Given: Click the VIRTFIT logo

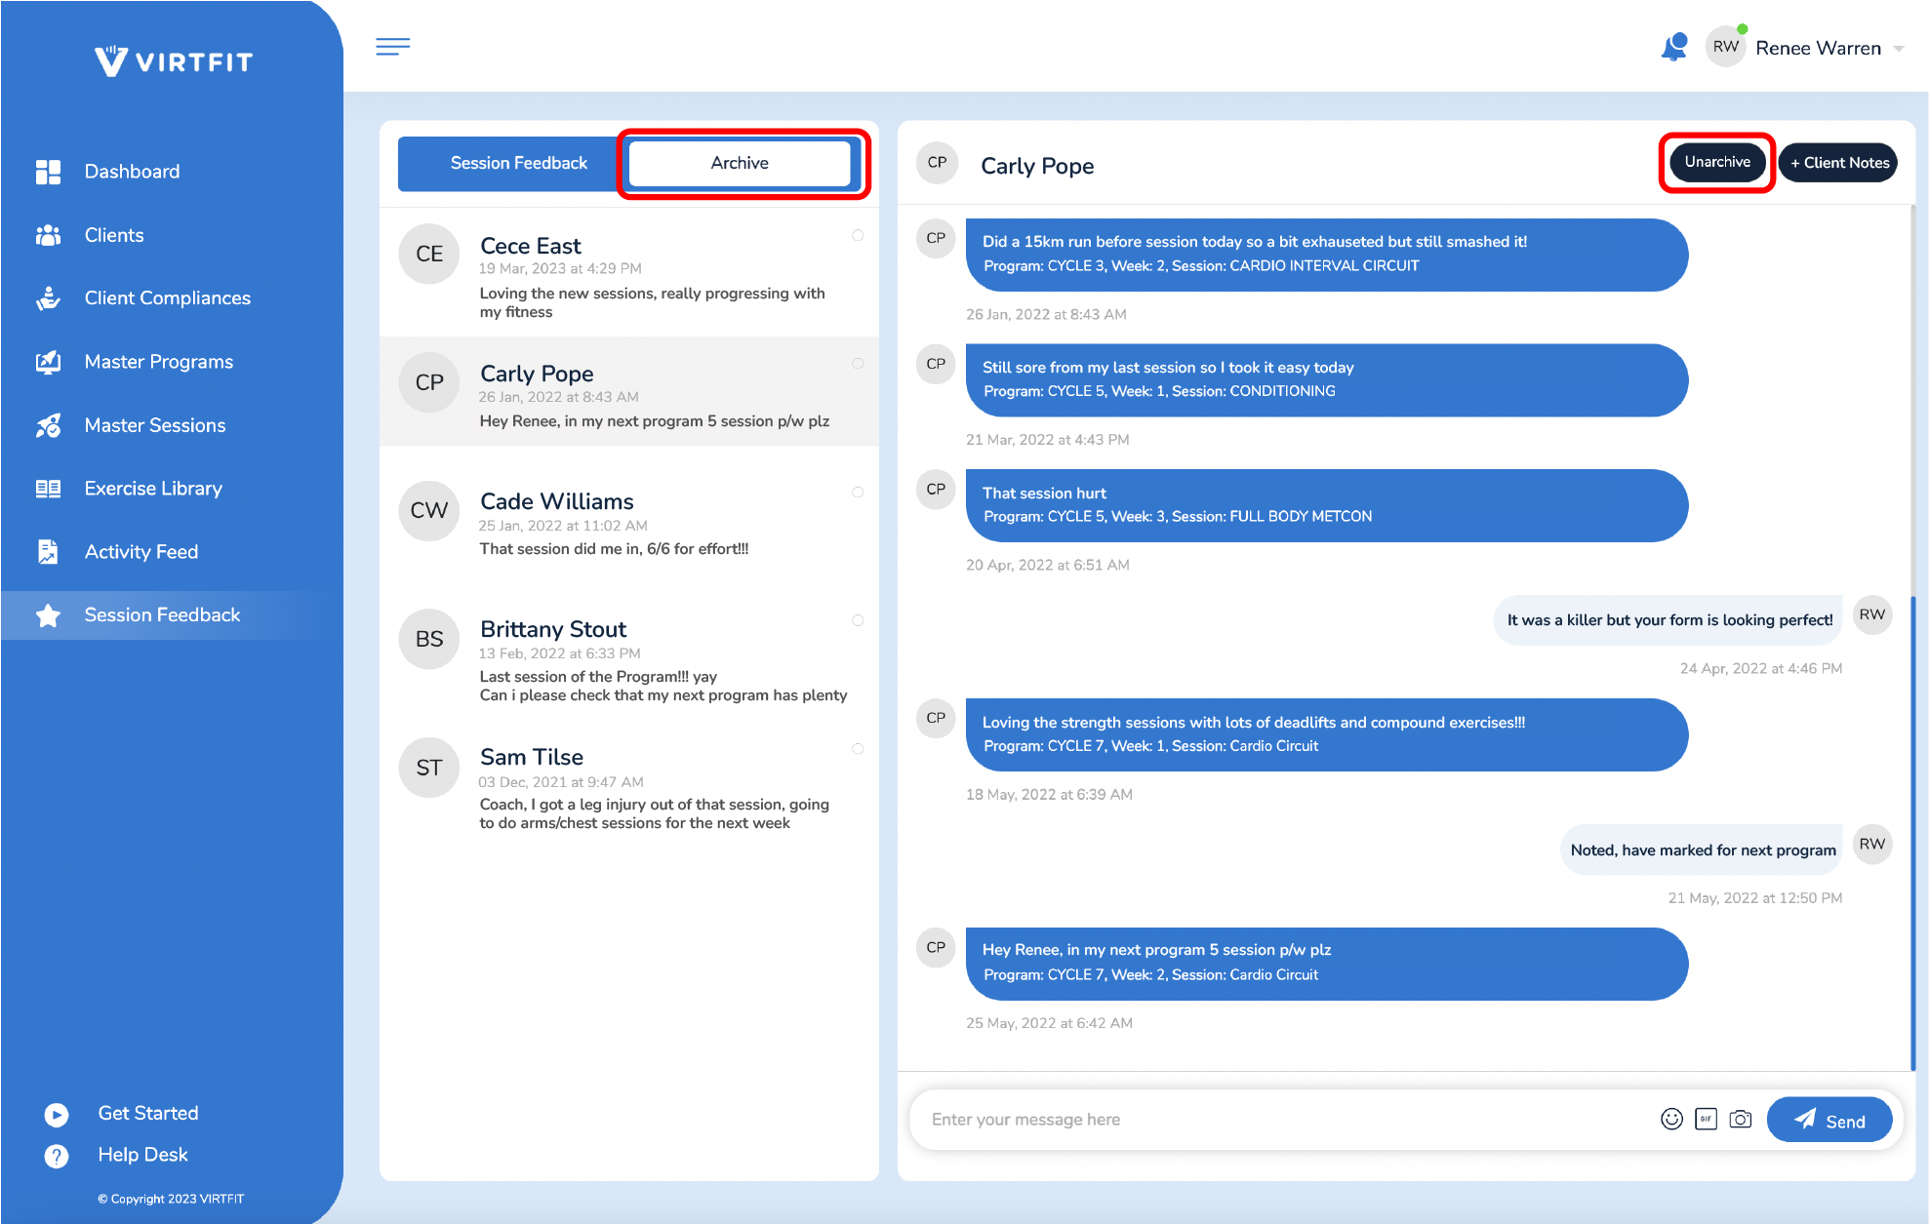Looking at the screenshot, I should [174, 61].
